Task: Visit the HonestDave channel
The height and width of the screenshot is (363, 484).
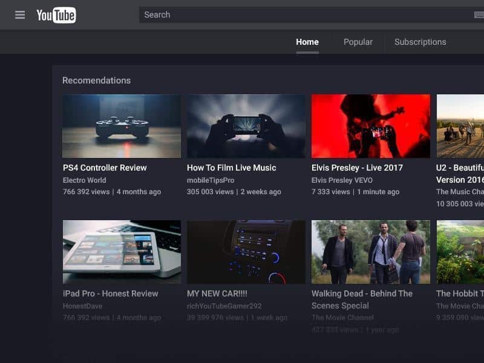Action: point(82,306)
